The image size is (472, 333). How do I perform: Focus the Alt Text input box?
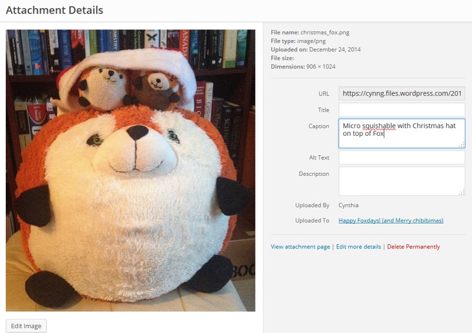[x=402, y=158]
